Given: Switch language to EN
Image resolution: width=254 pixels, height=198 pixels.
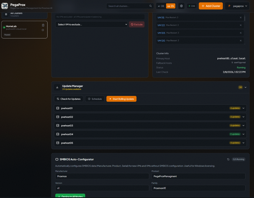Looking at the screenshot, I should click(171, 6).
